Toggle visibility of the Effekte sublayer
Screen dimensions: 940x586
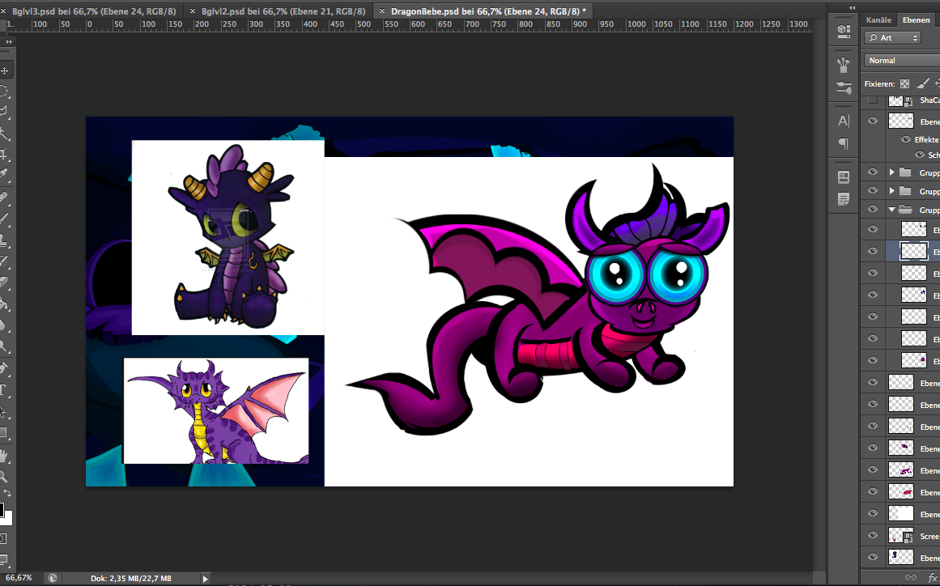coord(906,140)
